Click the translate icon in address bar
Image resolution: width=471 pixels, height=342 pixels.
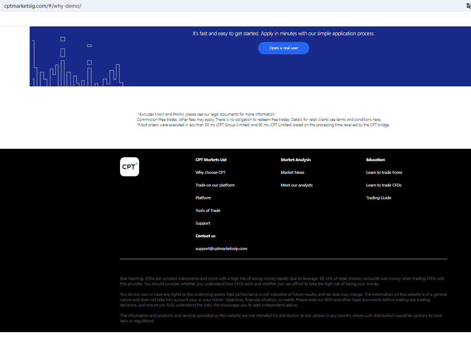pos(469,6)
